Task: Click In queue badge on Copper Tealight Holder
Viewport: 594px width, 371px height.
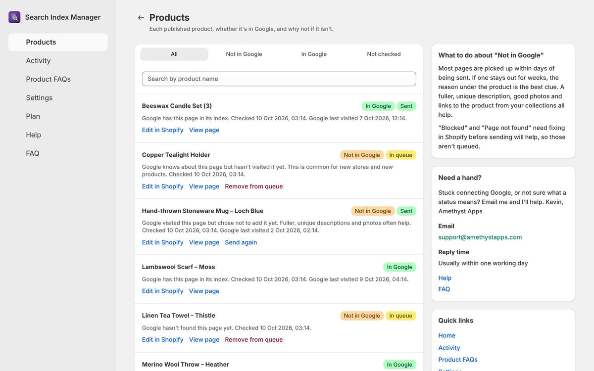Action: tap(401, 155)
